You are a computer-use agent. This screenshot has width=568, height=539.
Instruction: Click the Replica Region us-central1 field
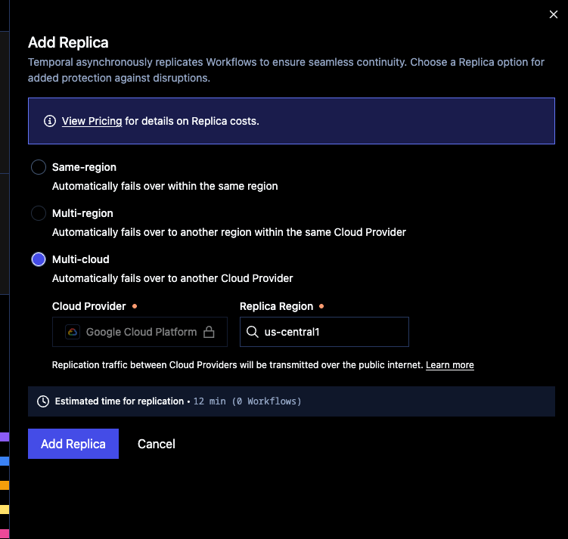[x=333, y=332]
